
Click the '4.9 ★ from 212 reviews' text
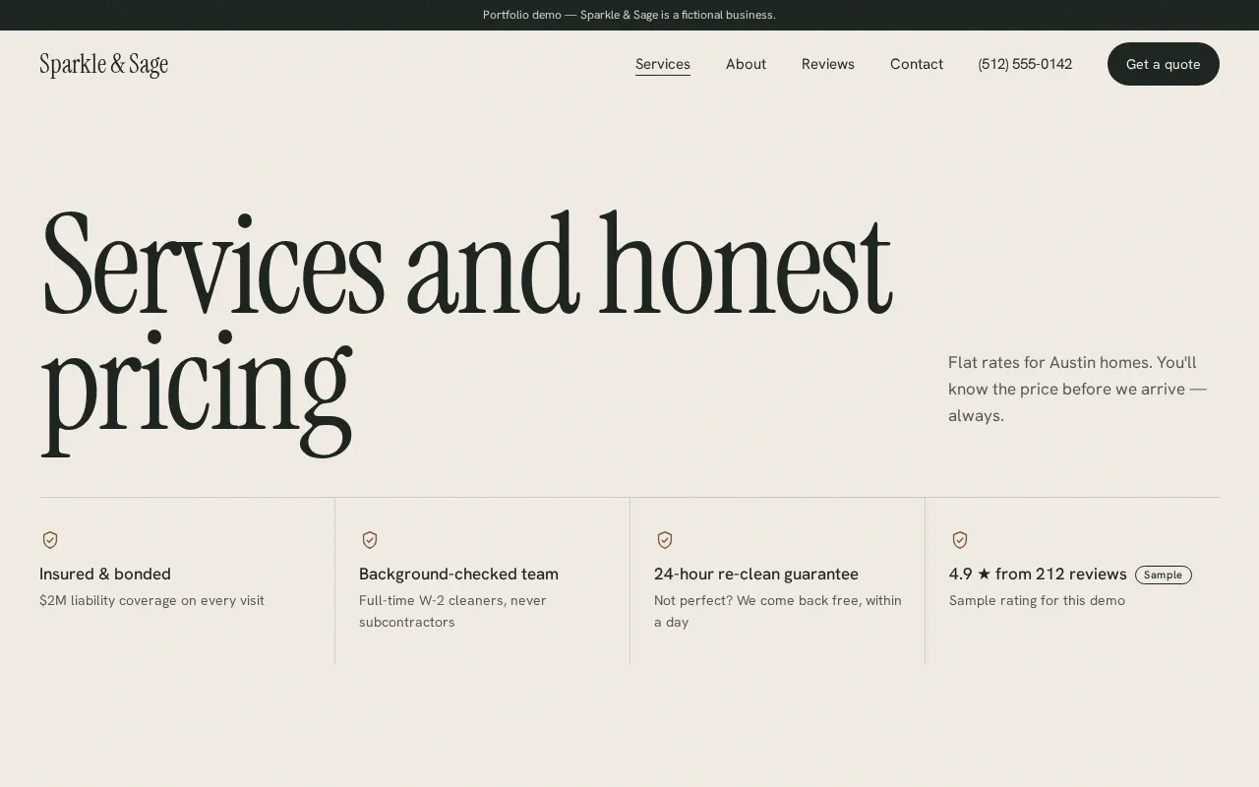tap(1038, 574)
